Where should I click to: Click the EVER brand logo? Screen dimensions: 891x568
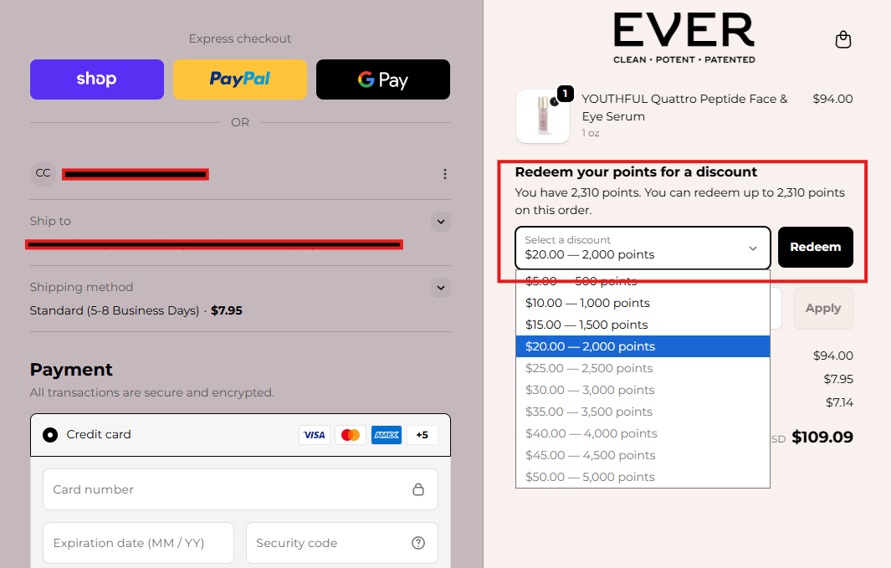(x=684, y=38)
